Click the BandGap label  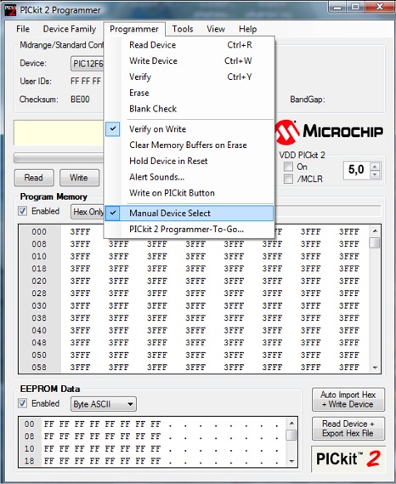point(308,100)
